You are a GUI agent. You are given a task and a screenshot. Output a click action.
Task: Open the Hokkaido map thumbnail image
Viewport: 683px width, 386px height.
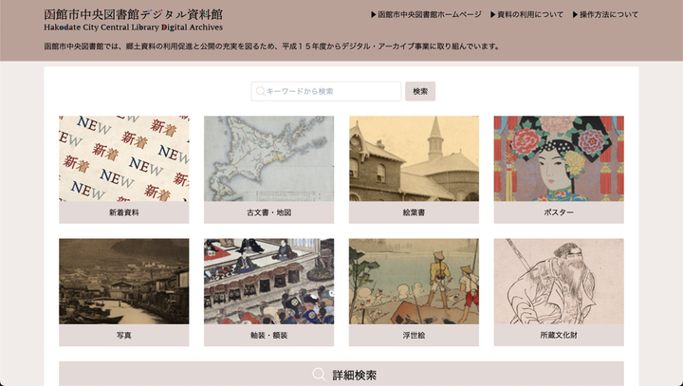(268, 158)
